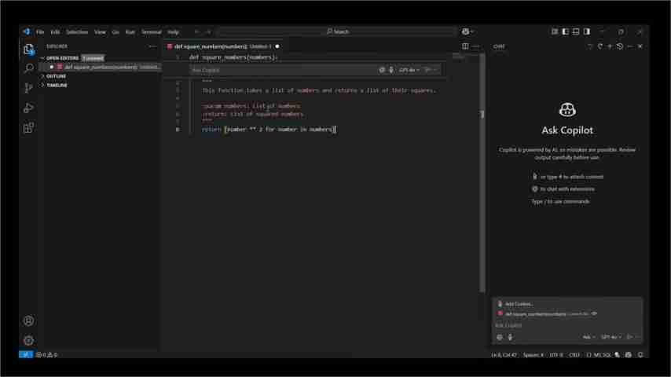Select def square_numbers file in Open Editors

click(x=102, y=68)
